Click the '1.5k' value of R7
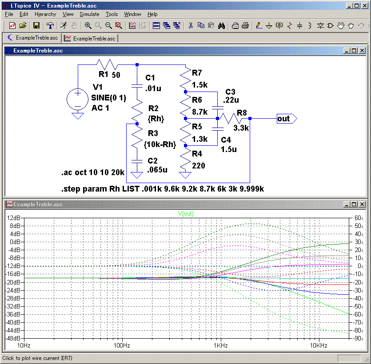Viewport: 371px width, 364px height. 199,85
